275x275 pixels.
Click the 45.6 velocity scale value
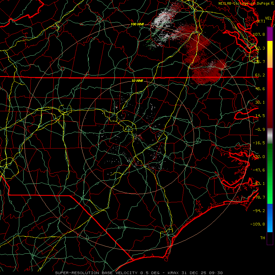[260, 89]
